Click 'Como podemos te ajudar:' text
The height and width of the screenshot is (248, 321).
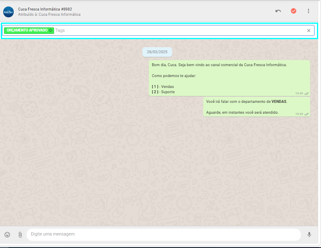click(x=174, y=76)
